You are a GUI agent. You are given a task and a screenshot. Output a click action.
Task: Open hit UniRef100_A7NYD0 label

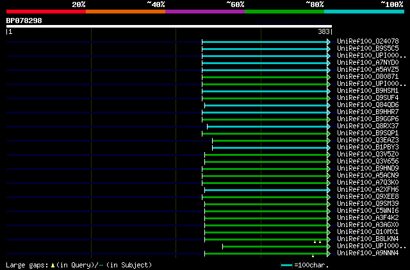[x=368, y=63]
